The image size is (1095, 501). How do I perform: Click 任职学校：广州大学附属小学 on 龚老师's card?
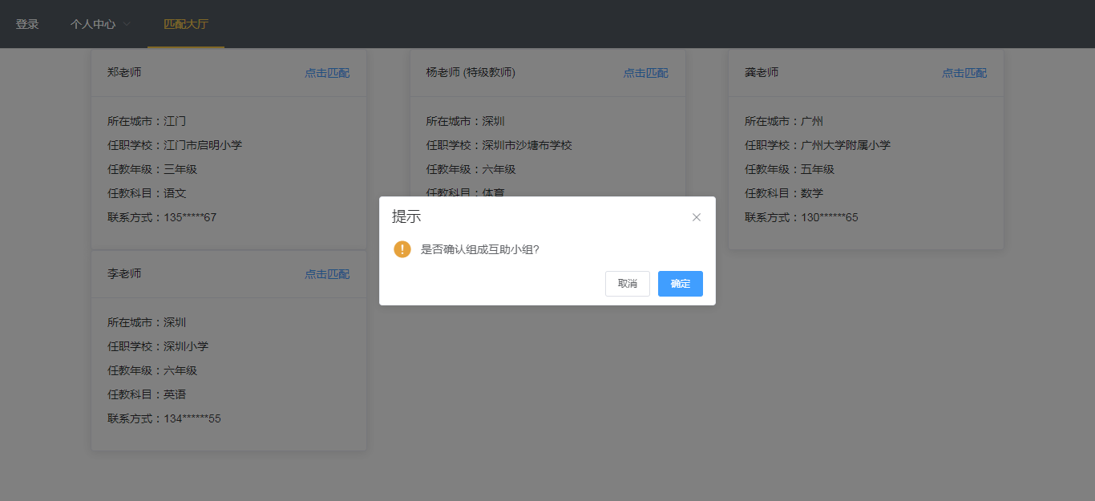click(x=816, y=145)
